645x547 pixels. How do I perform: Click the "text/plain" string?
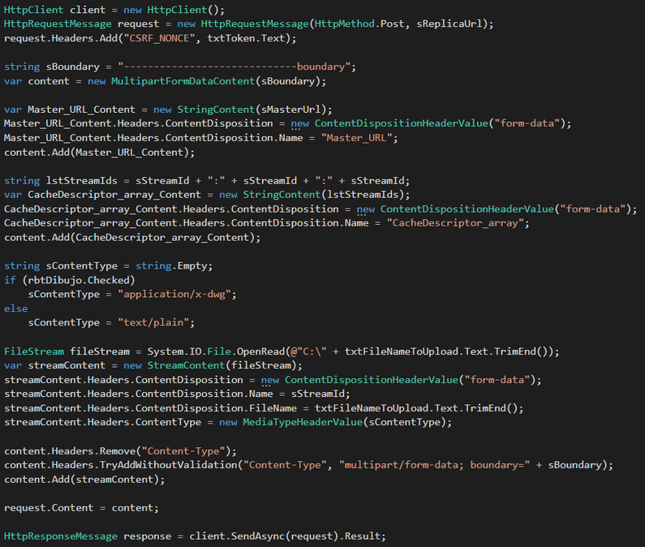pos(153,323)
